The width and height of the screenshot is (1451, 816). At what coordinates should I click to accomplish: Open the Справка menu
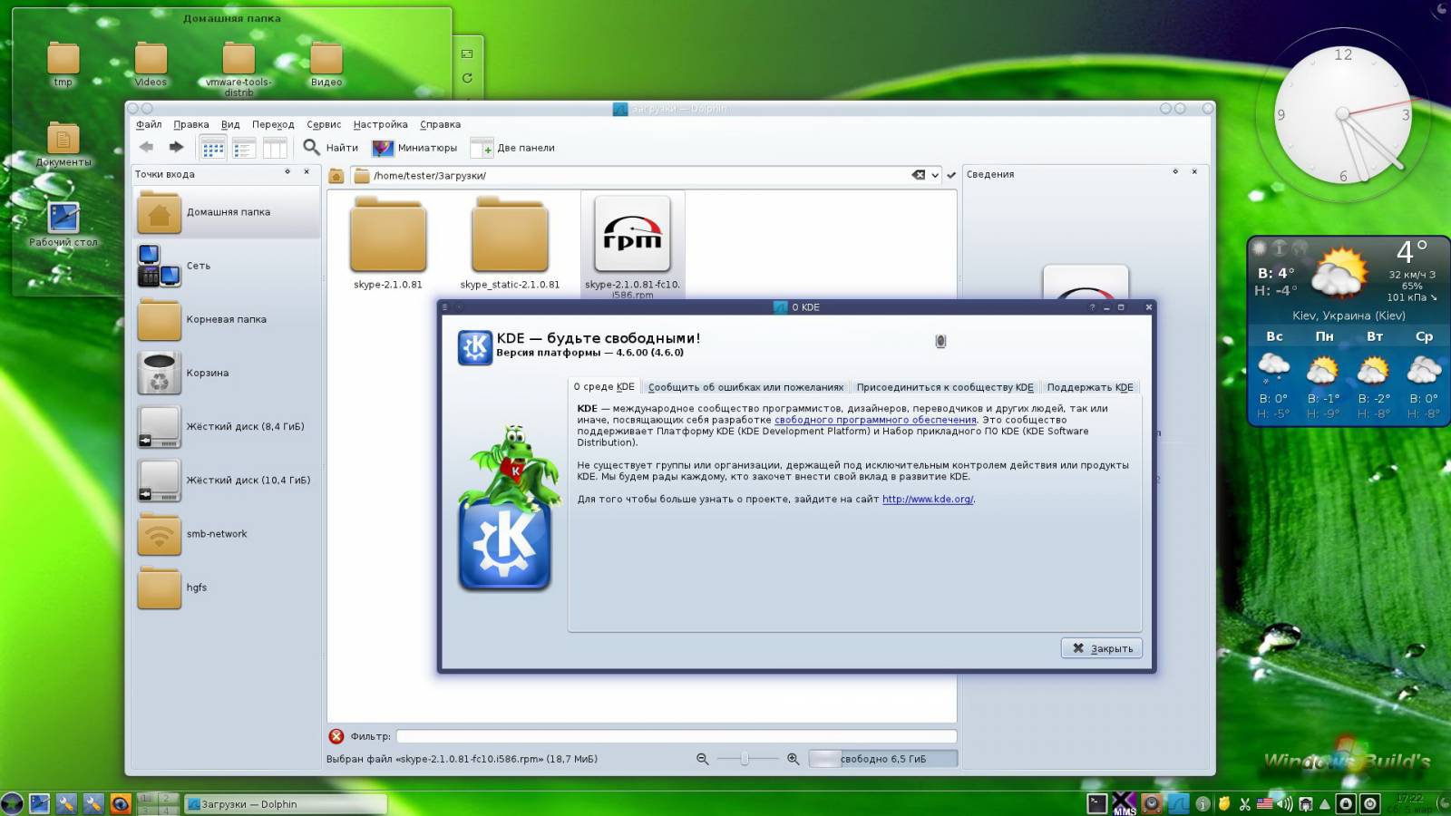(440, 124)
